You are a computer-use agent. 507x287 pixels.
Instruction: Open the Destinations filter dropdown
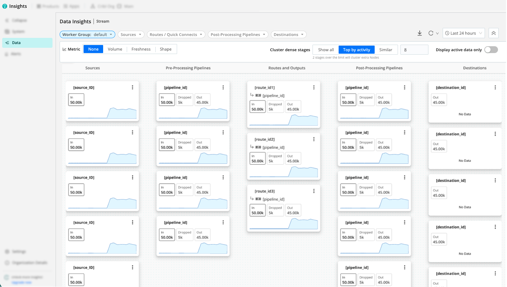(x=289, y=34)
